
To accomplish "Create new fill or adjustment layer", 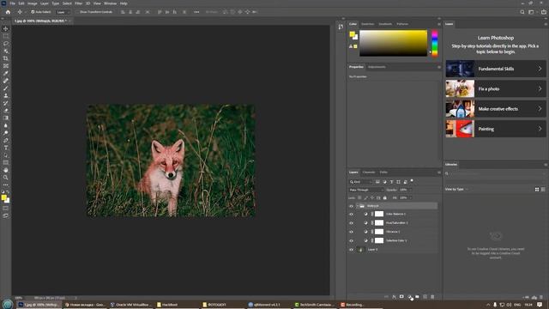I will click(409, 297).
